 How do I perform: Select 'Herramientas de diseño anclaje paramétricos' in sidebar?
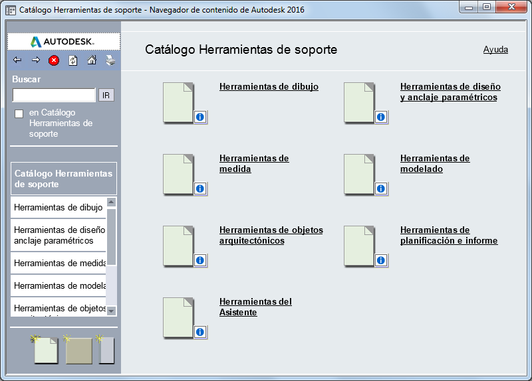click(x=59, y=235)
